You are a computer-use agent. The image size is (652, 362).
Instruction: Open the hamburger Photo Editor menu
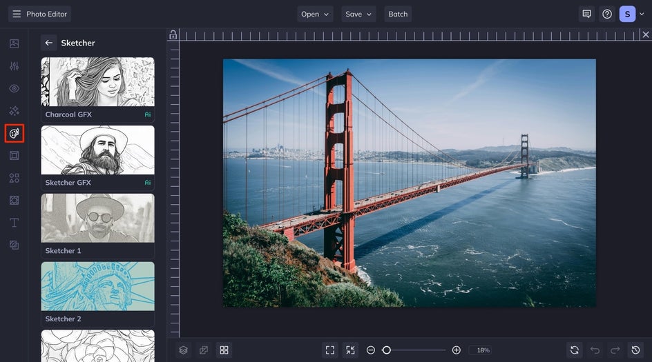click(39, 14)
